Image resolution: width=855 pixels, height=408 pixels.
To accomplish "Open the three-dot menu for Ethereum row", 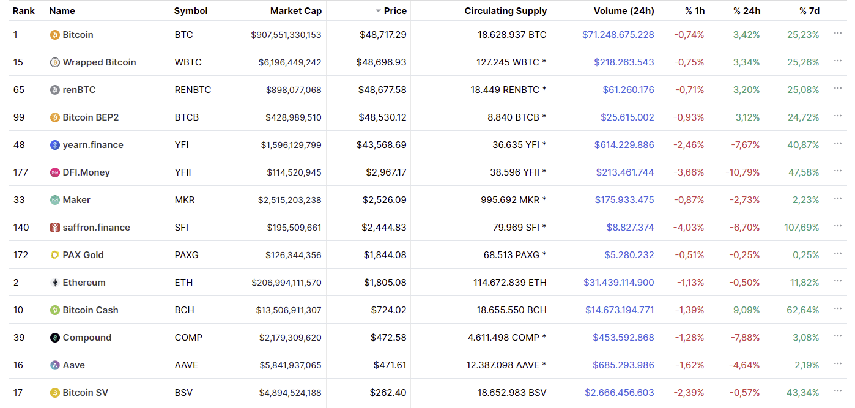I will pos(838,281).
